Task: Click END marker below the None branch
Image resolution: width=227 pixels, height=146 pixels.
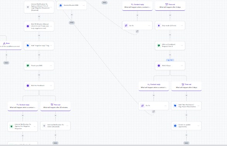Action: [x=6, y=63]
